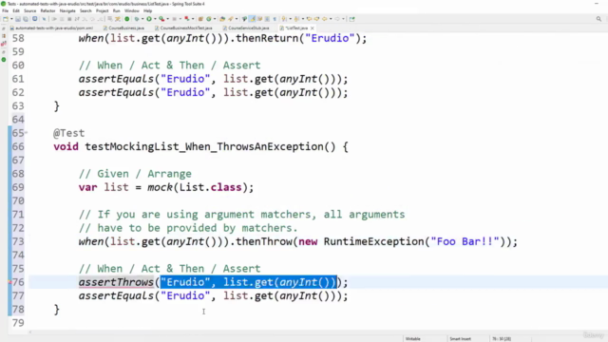Click the assertThrows call on line 76

click(x=116, y=282)
